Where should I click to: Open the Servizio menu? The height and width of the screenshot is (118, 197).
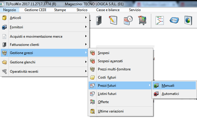[x=135, y=10]
